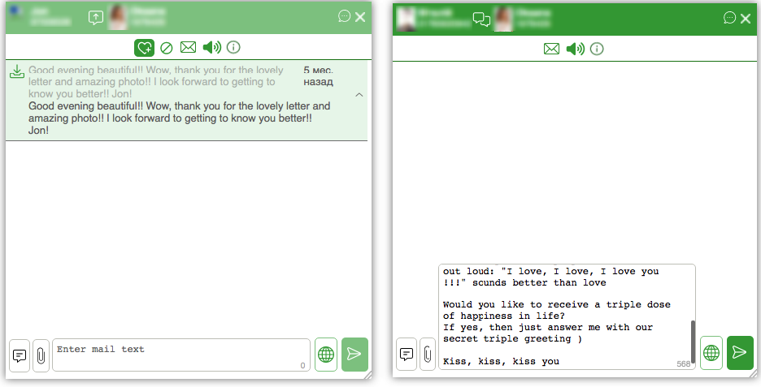The height and width of the screenshot is (387, 761).
Task: Open the globe translate button in left chat
Action: click(326, 355)
